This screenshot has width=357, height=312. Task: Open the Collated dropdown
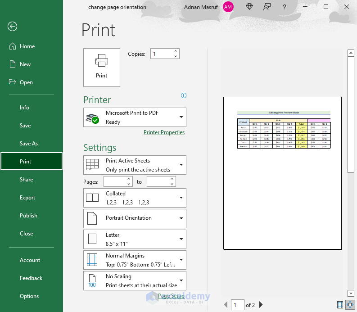(135, 198)
